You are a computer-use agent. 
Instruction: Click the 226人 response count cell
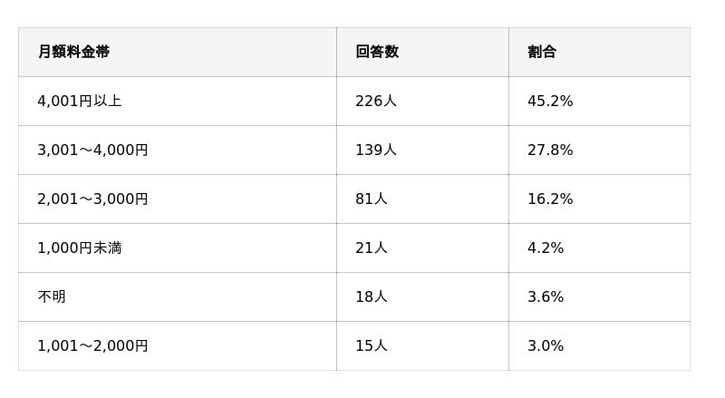376,101
